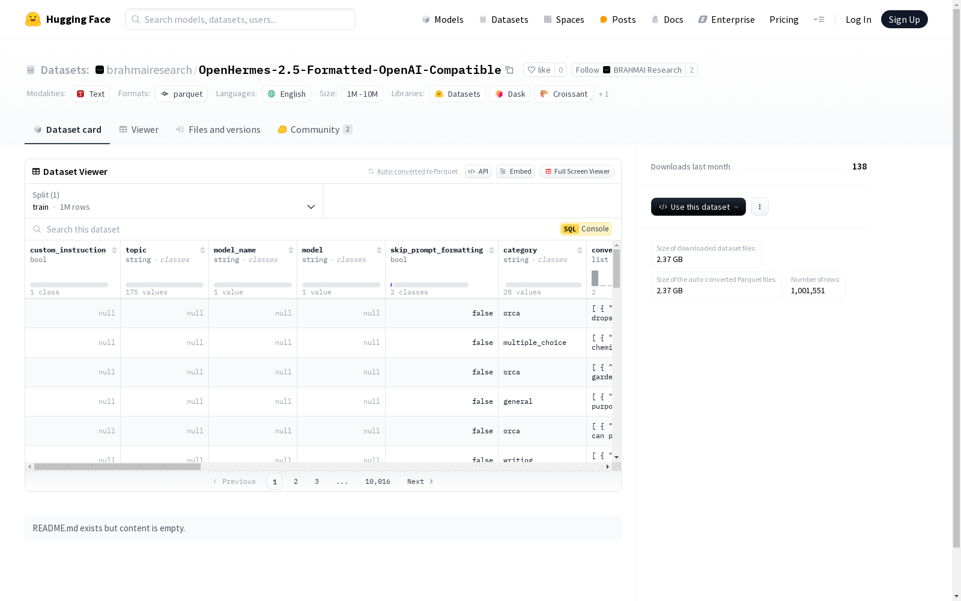This screenshot has width=961, height=601.
Task: Open the navigation overflow menu icon
Action: (819, 19)
